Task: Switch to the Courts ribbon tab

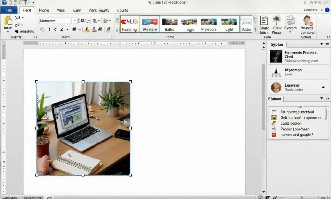Action: (x=122, y=10)
